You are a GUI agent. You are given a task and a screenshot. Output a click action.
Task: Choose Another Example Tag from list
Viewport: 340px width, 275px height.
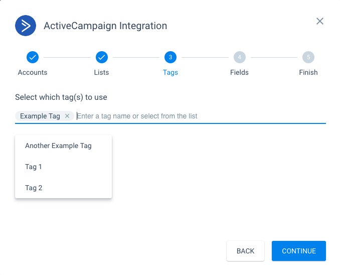point(63,146)
